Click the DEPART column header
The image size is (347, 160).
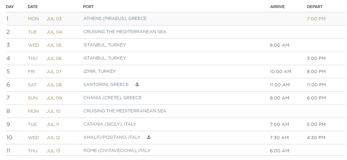315,7
